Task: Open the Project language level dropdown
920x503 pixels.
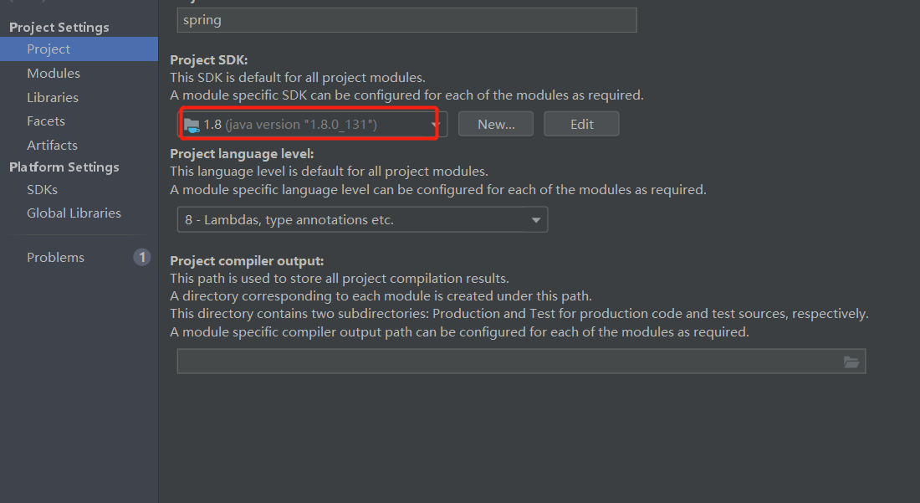Action: coord(363,219)
